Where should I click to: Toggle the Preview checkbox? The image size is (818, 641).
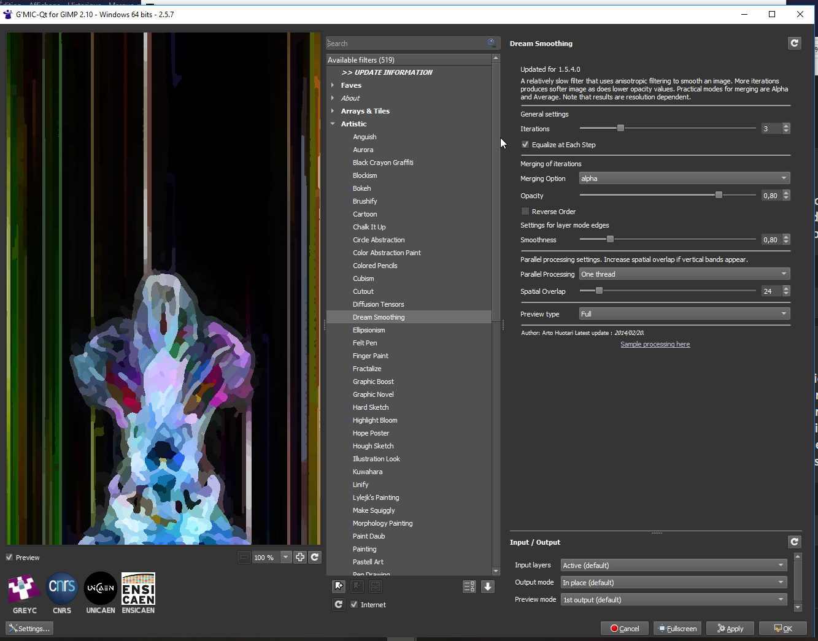point(9,558)
